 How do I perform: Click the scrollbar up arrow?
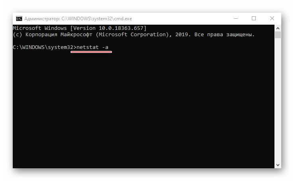point(278,27)
